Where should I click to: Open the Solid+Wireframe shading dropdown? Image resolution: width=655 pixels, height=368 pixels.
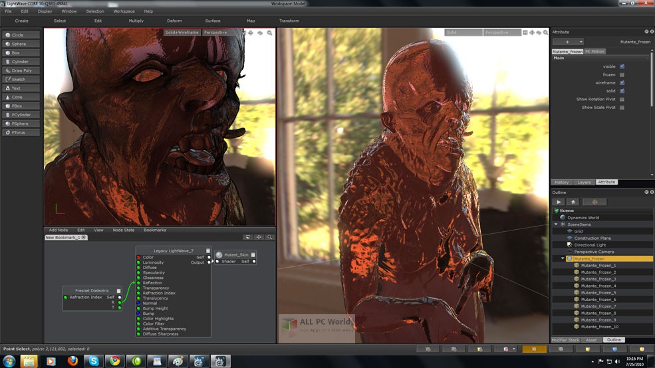click(x=182, y=33)
